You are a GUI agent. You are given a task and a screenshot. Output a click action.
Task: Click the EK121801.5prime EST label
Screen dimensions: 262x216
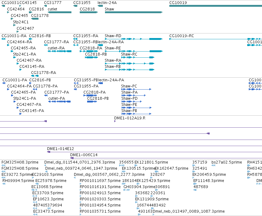point(151,162)
